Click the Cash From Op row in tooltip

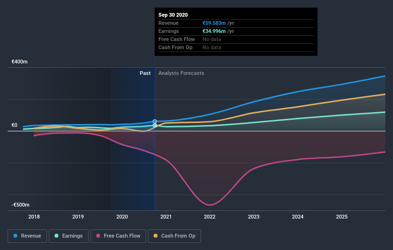click(236, 47)
